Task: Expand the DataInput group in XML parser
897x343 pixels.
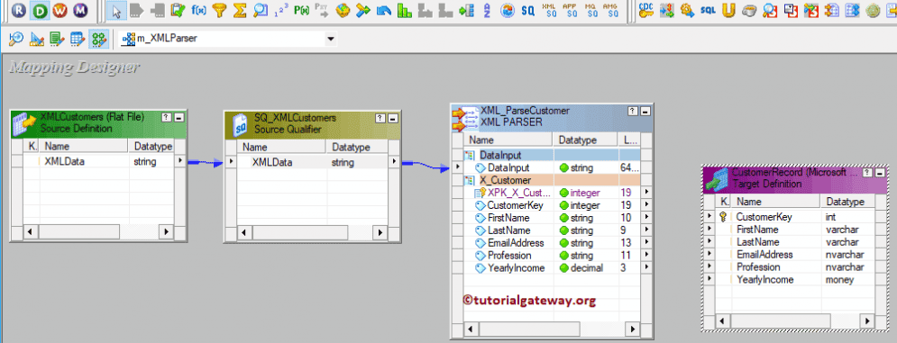Action: coord(470,155)
